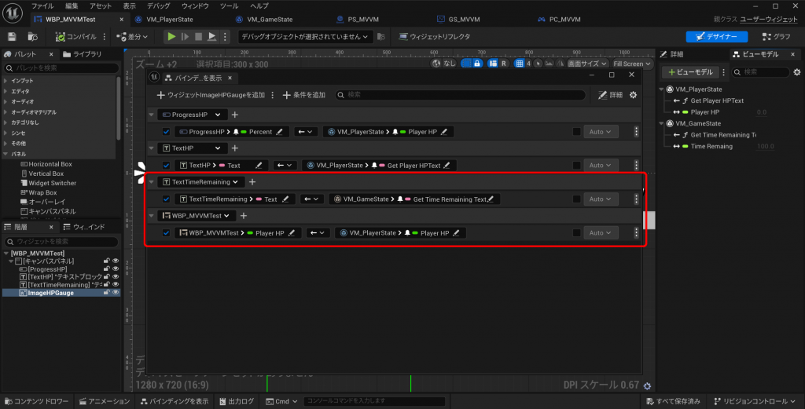Select Horizontal Box in the palette
This screenshot has width=805, height=409.
point(50,164)
